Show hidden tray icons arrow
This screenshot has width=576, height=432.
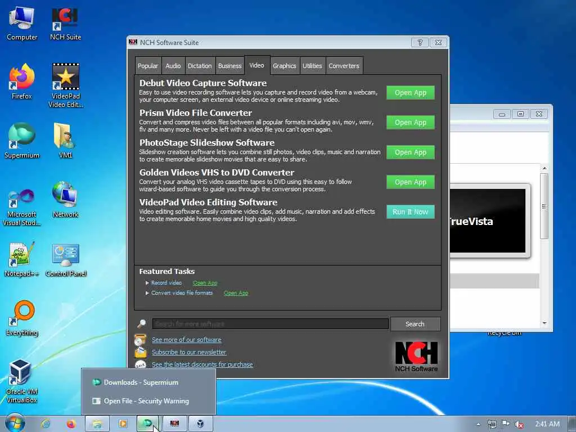pos(478,424)
